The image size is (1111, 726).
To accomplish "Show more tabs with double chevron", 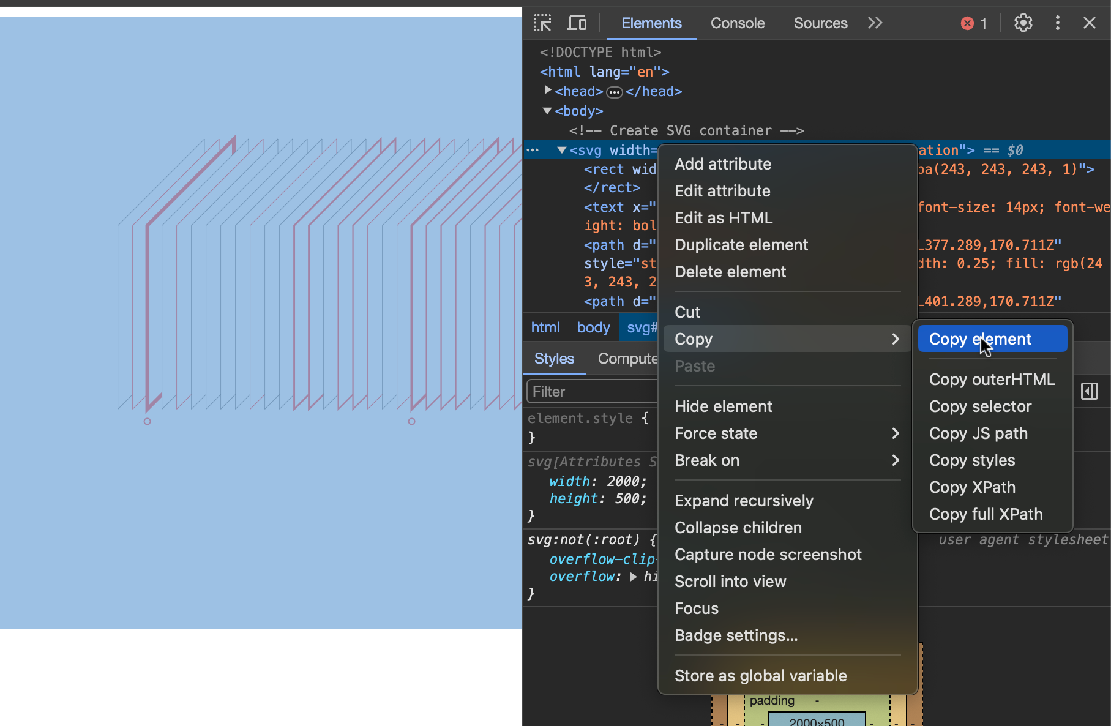I will coord(875,23).
